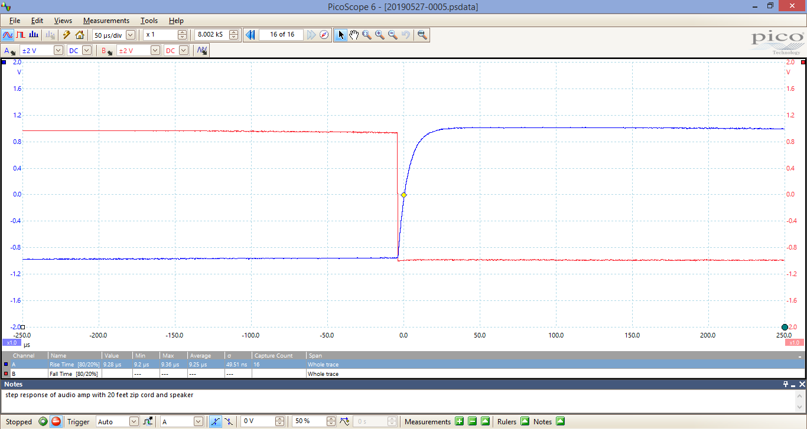Click the yellow trigger marker diamond
This screenshot has height=429, width=807.
[403, 195]
